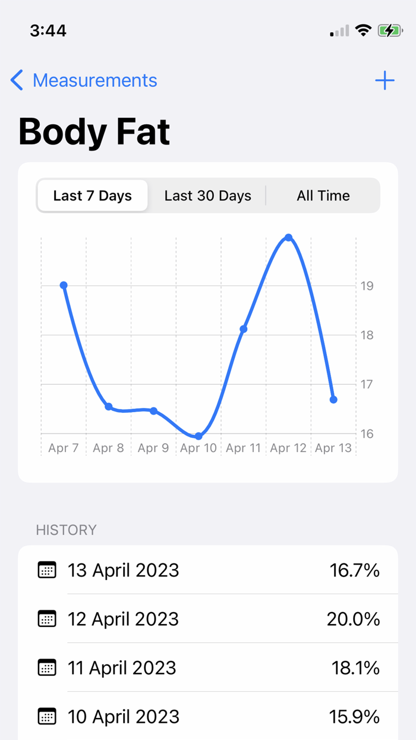Keep Last 7 Days selected in the segmented control
416x740 pixels.
pos(92,195)
